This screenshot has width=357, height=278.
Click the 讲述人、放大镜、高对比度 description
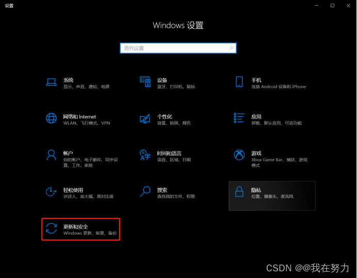click(x=88, y=197)
